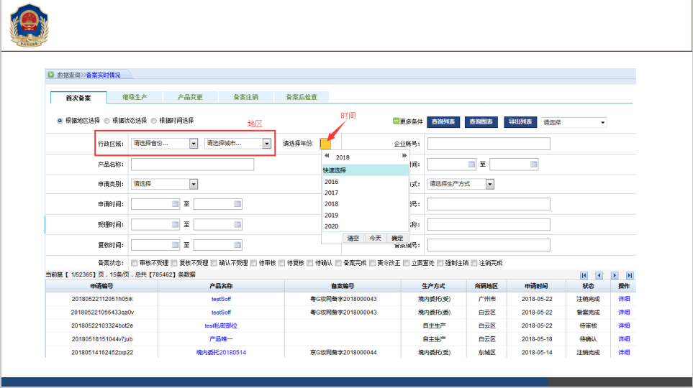Check the 待确认 status box

(310, 263)
